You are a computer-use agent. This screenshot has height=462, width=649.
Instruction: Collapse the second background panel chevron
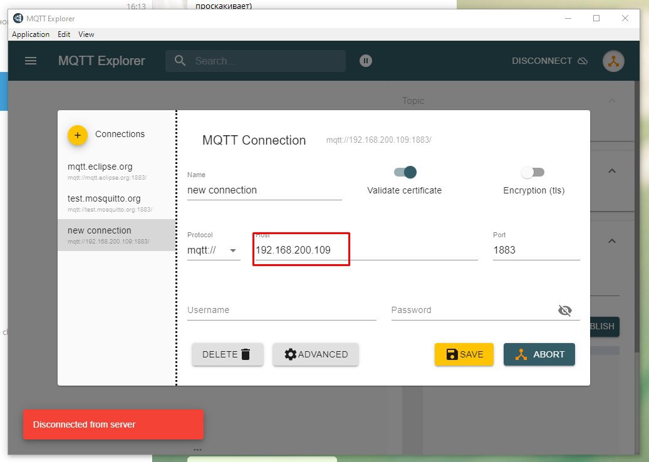(612, 171)
